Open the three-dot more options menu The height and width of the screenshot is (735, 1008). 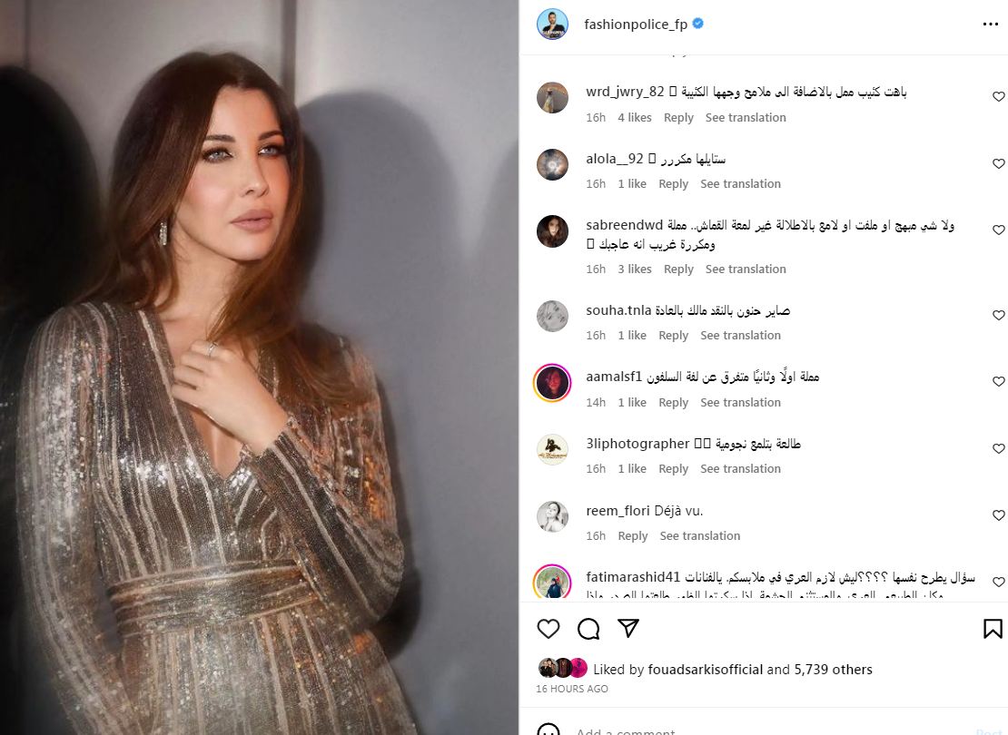pos(991,24)
